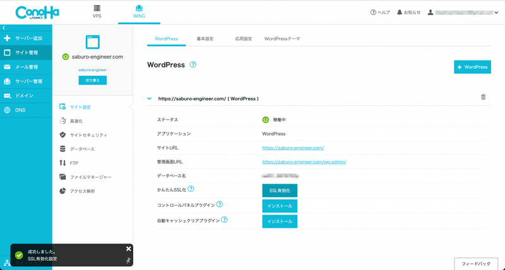Open サイトURL link saburo-engineer.com
The width and height of the screenshot is (505, 270).
click(293, 148)
